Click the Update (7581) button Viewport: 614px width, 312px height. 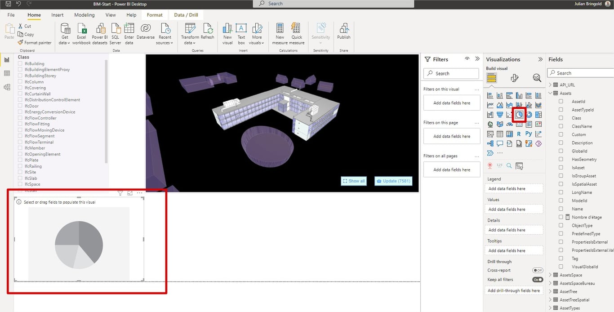pyautogui.click(x=393, y=181)
